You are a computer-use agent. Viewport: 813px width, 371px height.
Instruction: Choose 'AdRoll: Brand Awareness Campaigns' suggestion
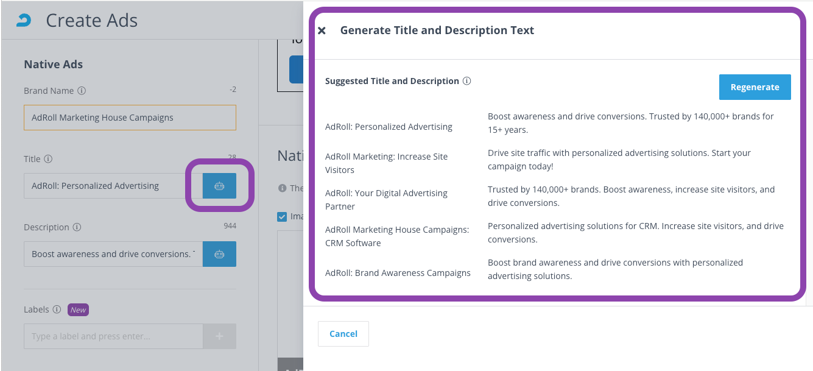click(398, 273)
